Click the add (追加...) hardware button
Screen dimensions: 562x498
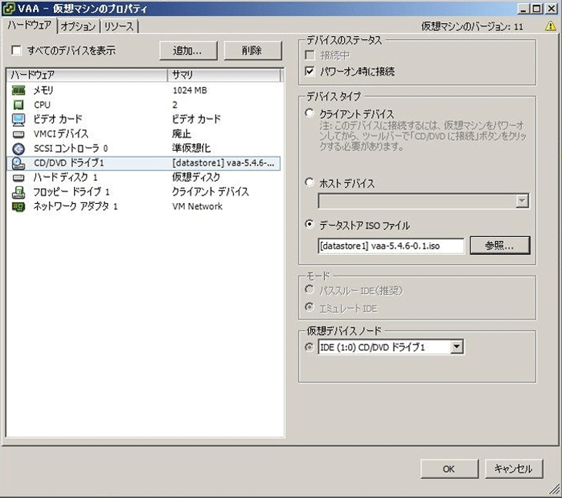(187, 51)
